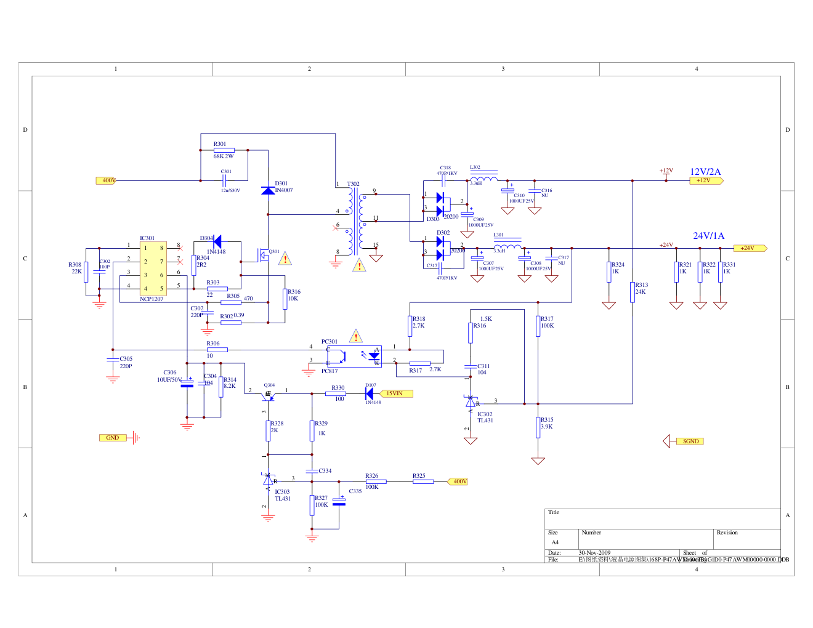This screenshot has height=628, width=813.
Task: Select the R322 1K resistor
Action: pyautogui.click(x=700, y=272)
